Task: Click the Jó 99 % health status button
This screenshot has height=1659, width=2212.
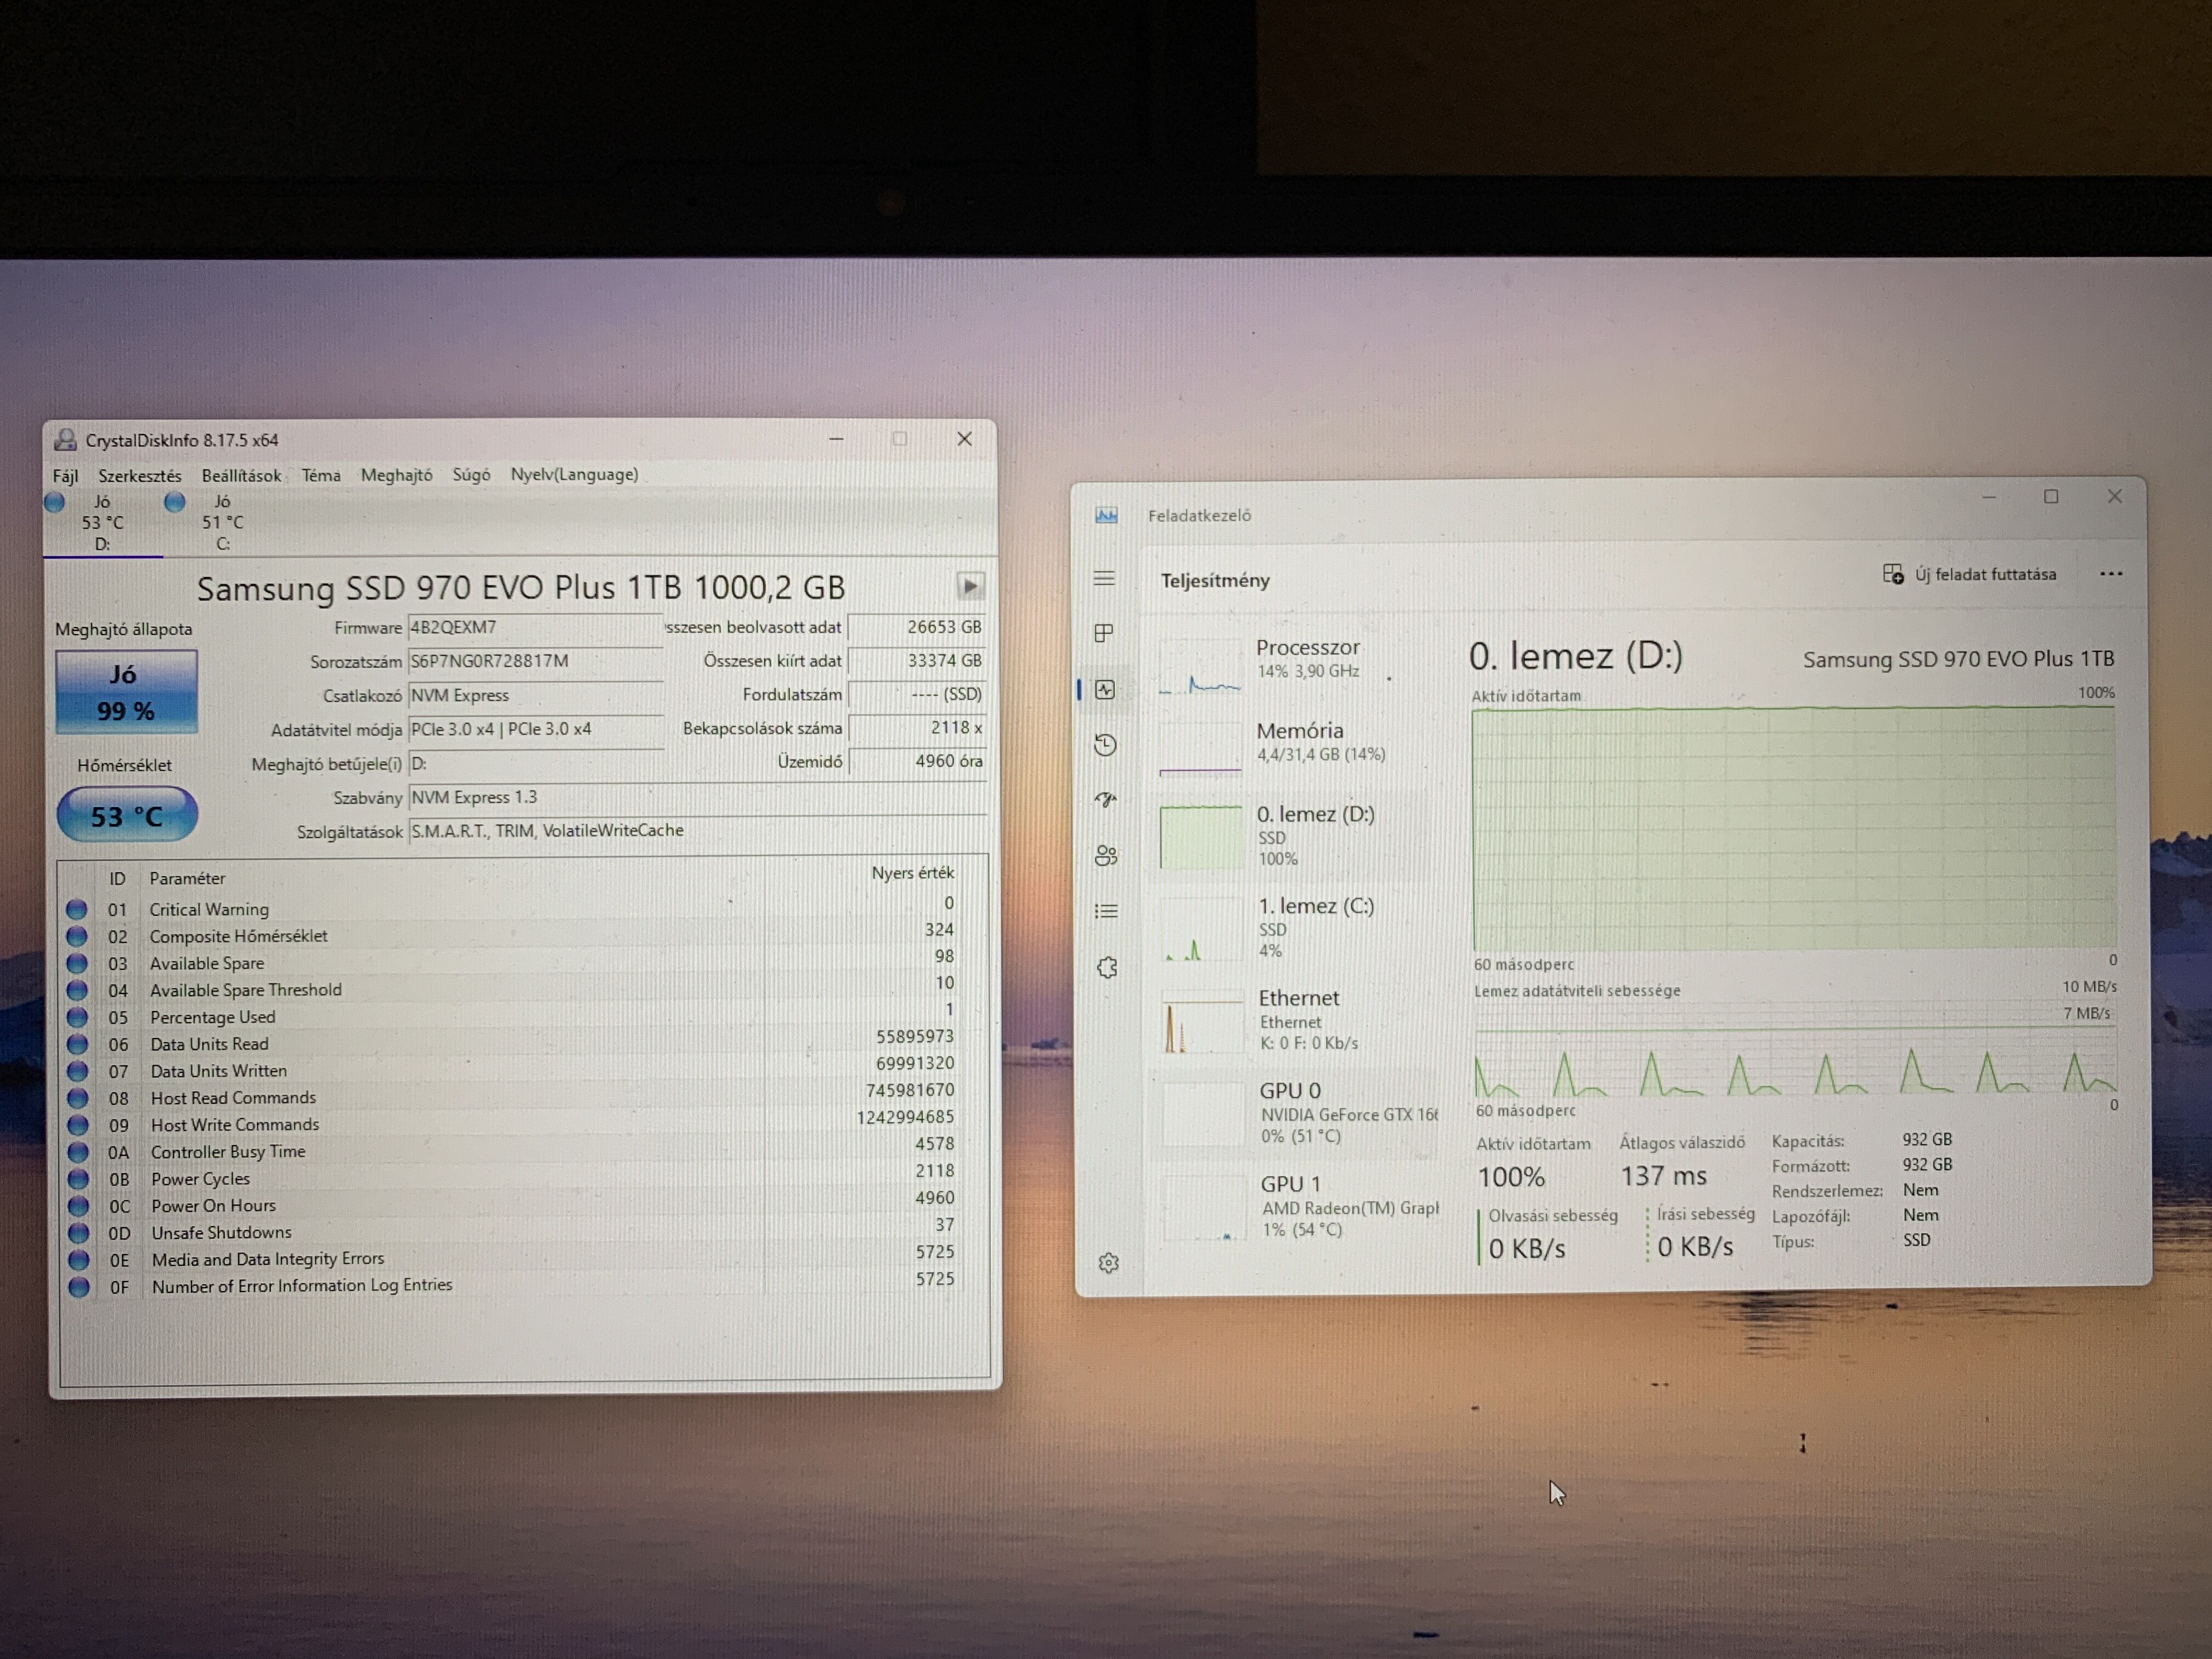Action: [x=126, y=692]
